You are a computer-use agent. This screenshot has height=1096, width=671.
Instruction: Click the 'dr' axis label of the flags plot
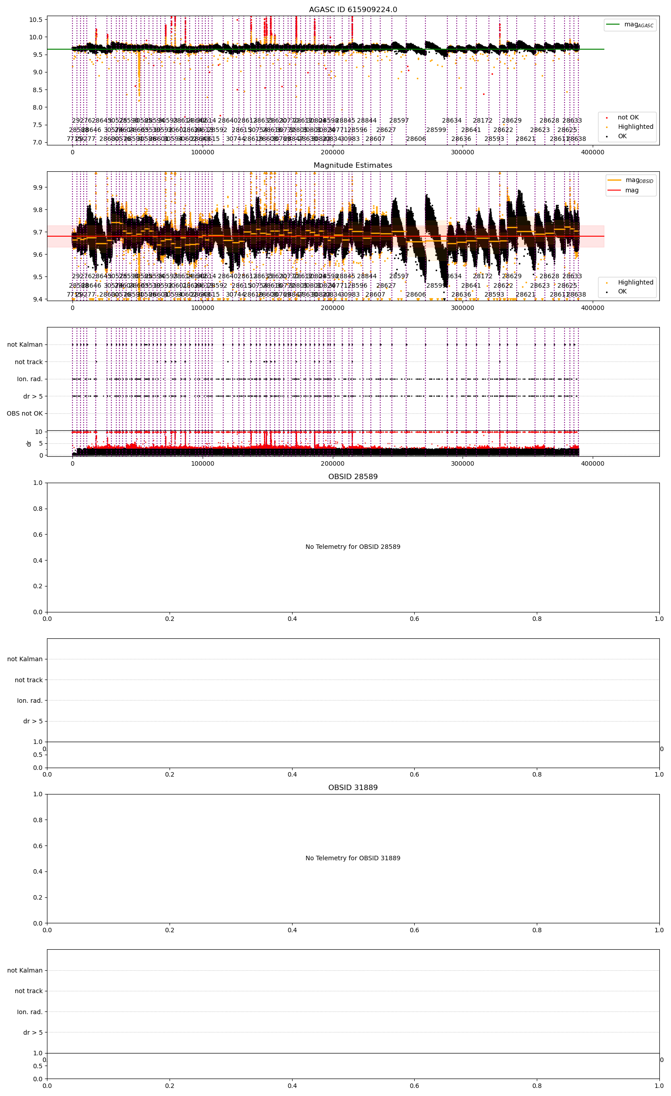(x=29, y=443)
